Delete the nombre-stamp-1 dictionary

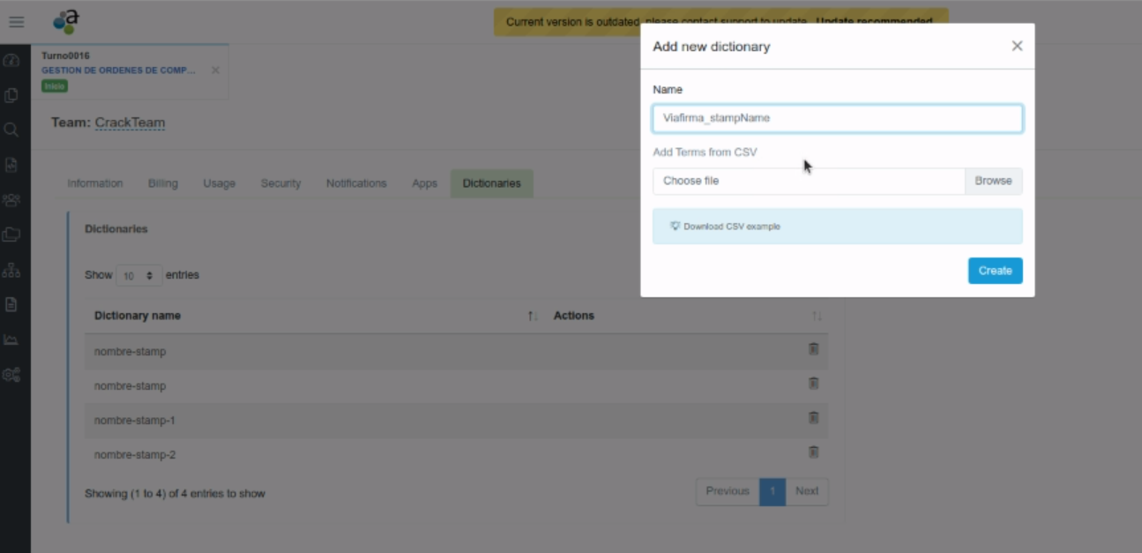(813, 418)
